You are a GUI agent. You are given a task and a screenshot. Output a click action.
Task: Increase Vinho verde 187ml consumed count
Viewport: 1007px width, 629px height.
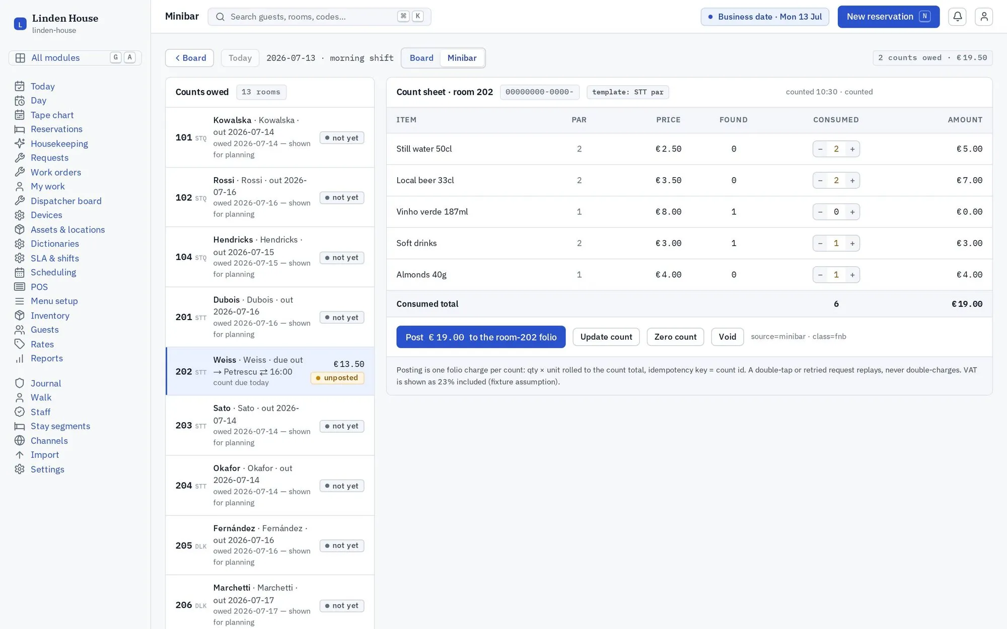click(x=852, y=212)
